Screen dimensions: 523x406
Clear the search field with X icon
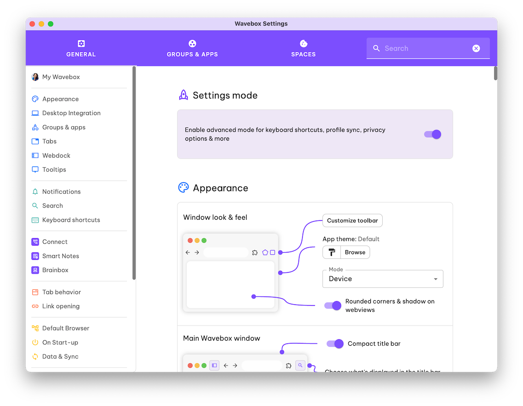point(476,48)
